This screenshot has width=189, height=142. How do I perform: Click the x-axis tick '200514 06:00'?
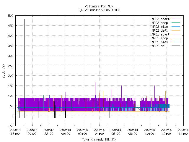(x=116, y=132)
